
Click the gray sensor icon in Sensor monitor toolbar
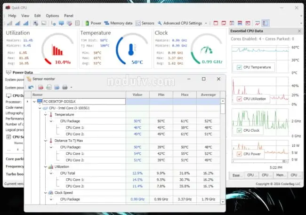(x=65, y=88)
